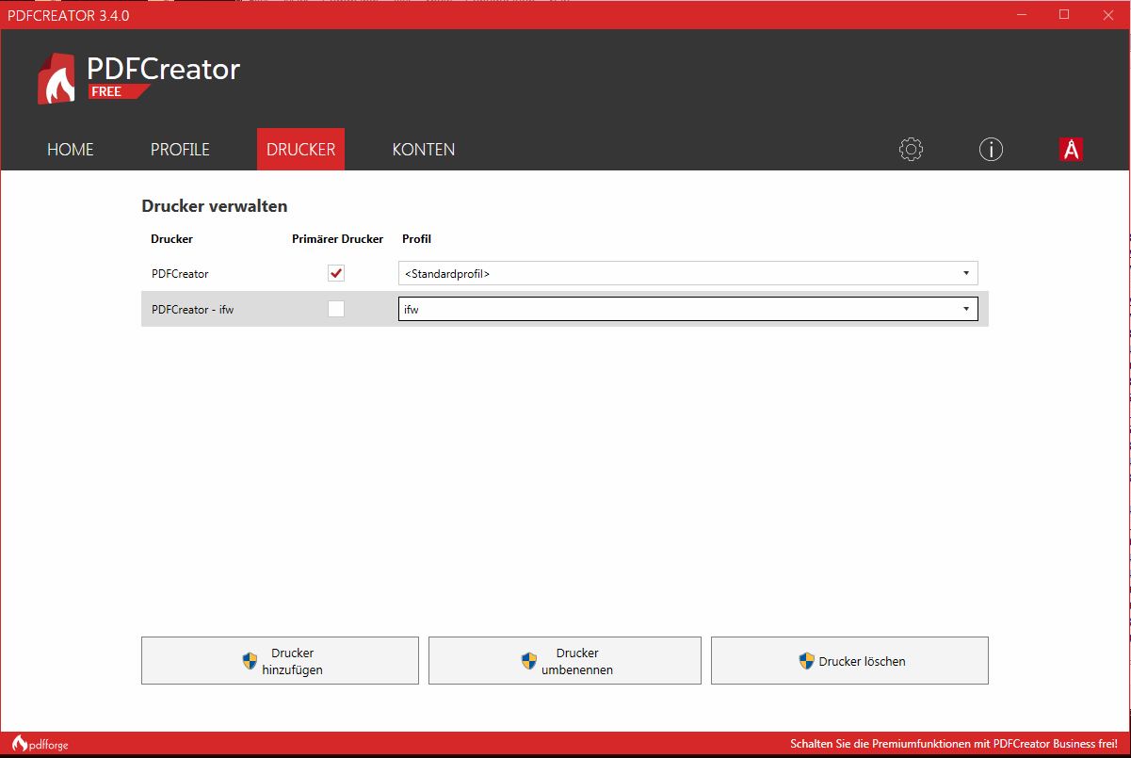This screenshot has height=758, width=1131.
Task: Switch to the HOME tab
Action: 71,150
